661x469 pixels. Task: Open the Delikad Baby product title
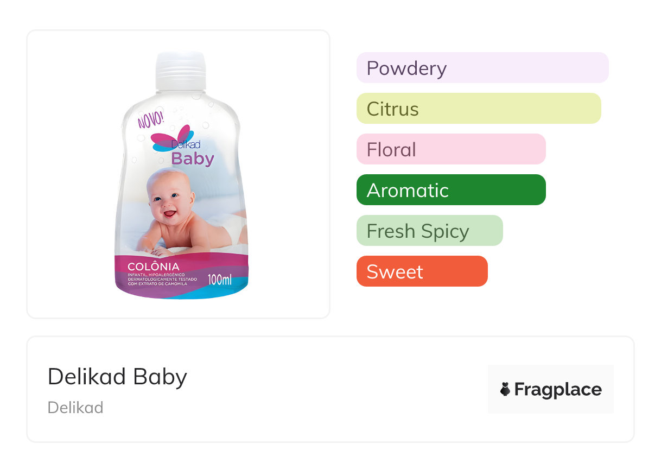tap(117, 377)
